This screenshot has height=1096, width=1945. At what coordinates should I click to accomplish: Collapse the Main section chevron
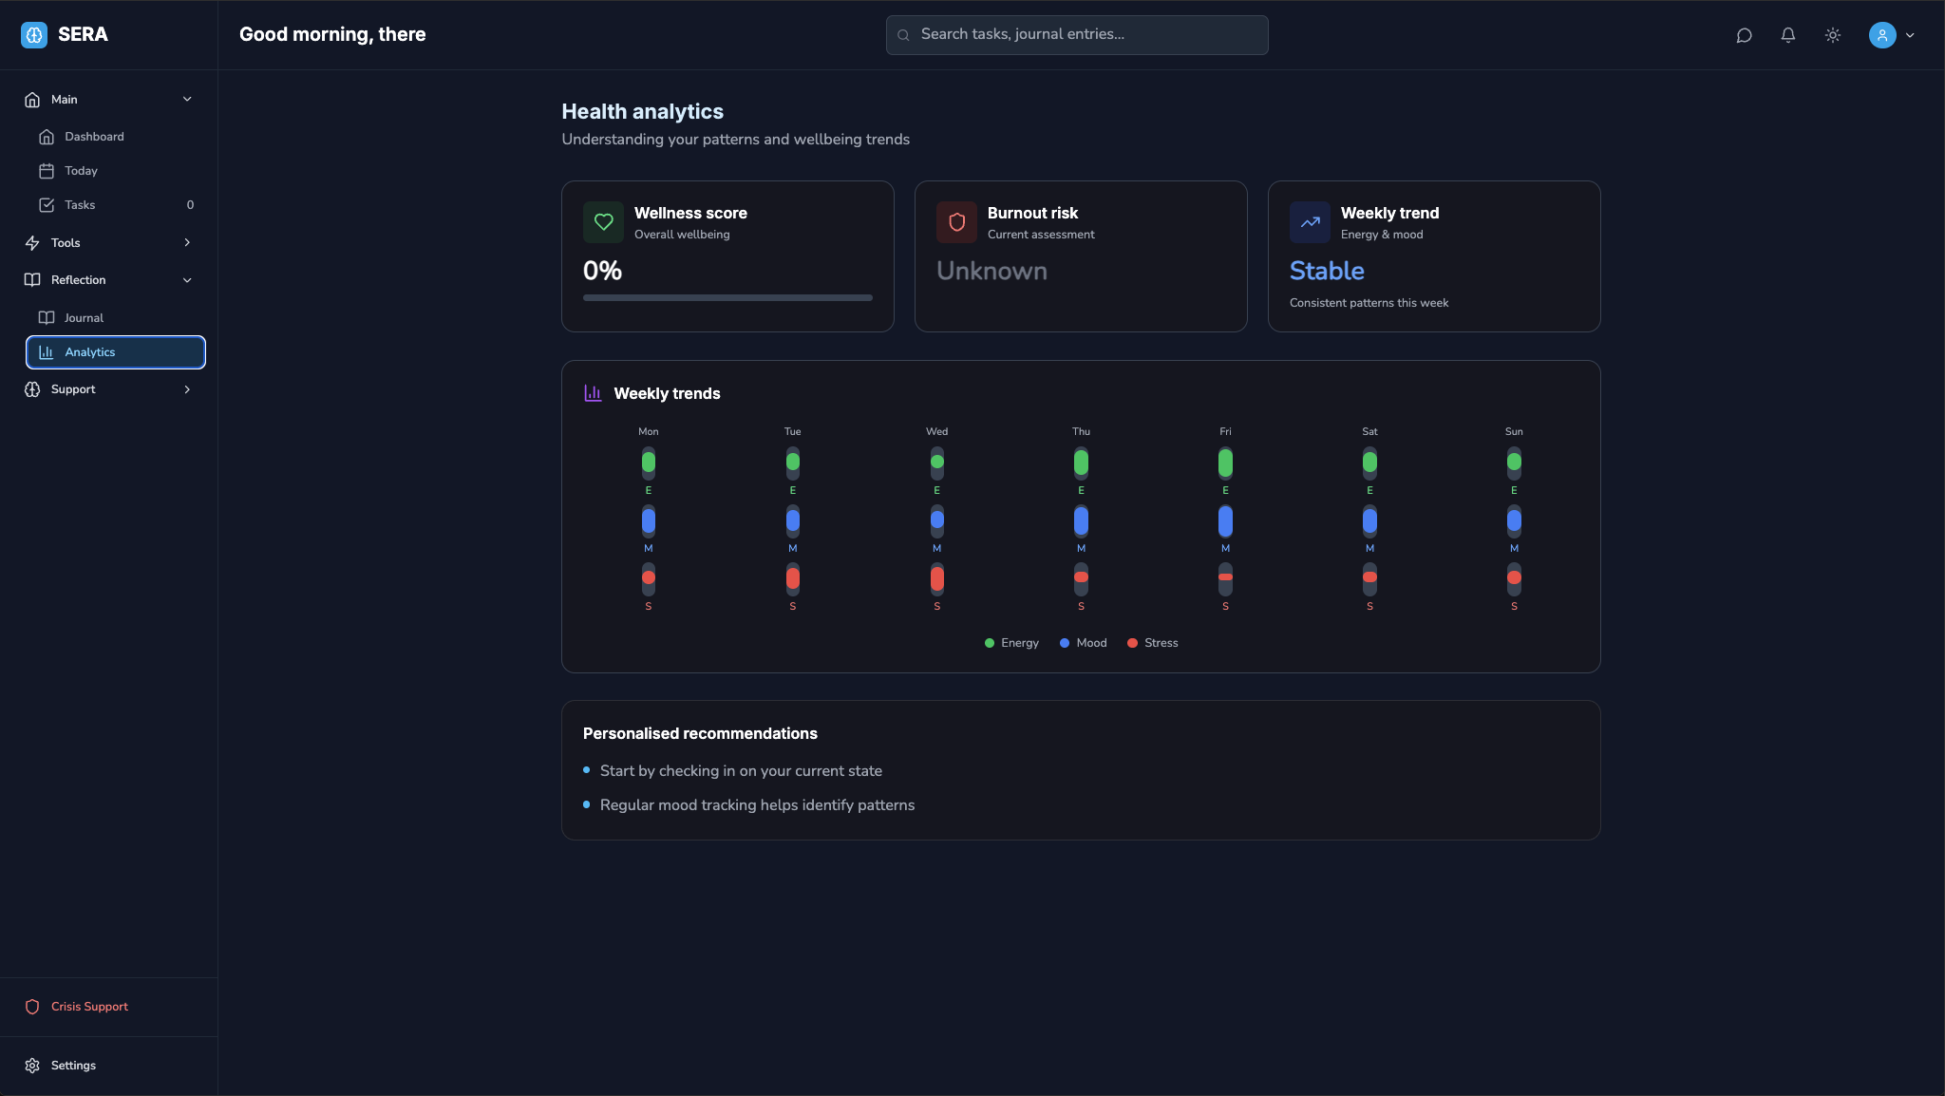[x=187, y=100]
